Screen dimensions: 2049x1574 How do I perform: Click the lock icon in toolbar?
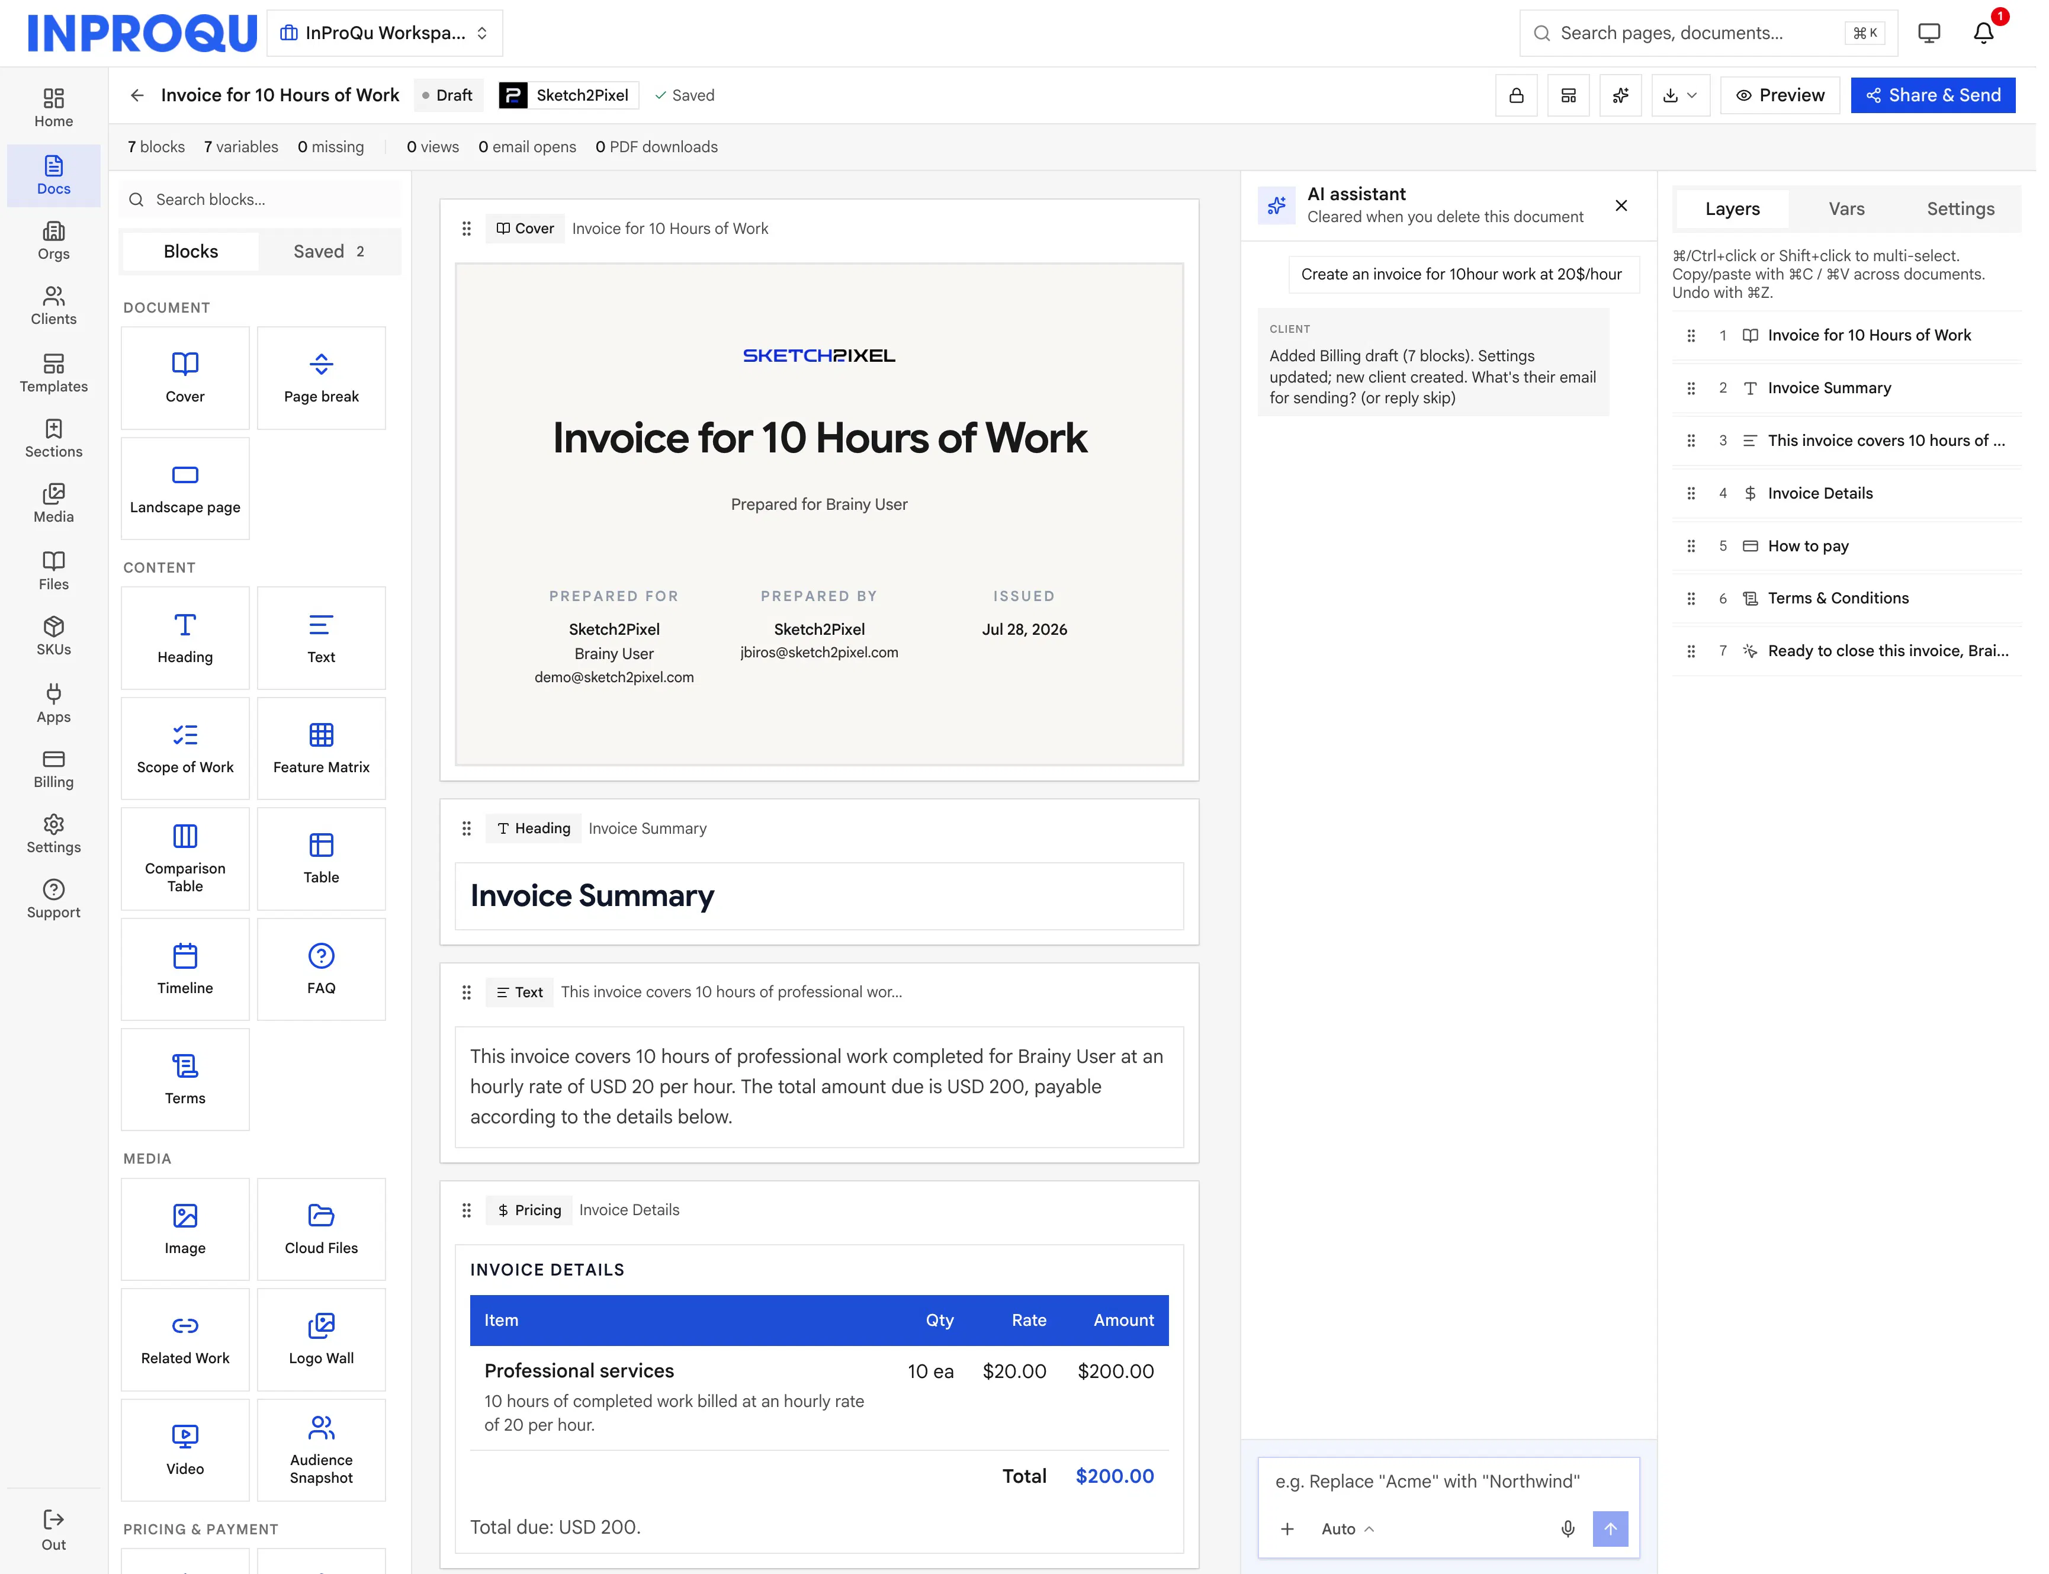[x=1516, y=95]
